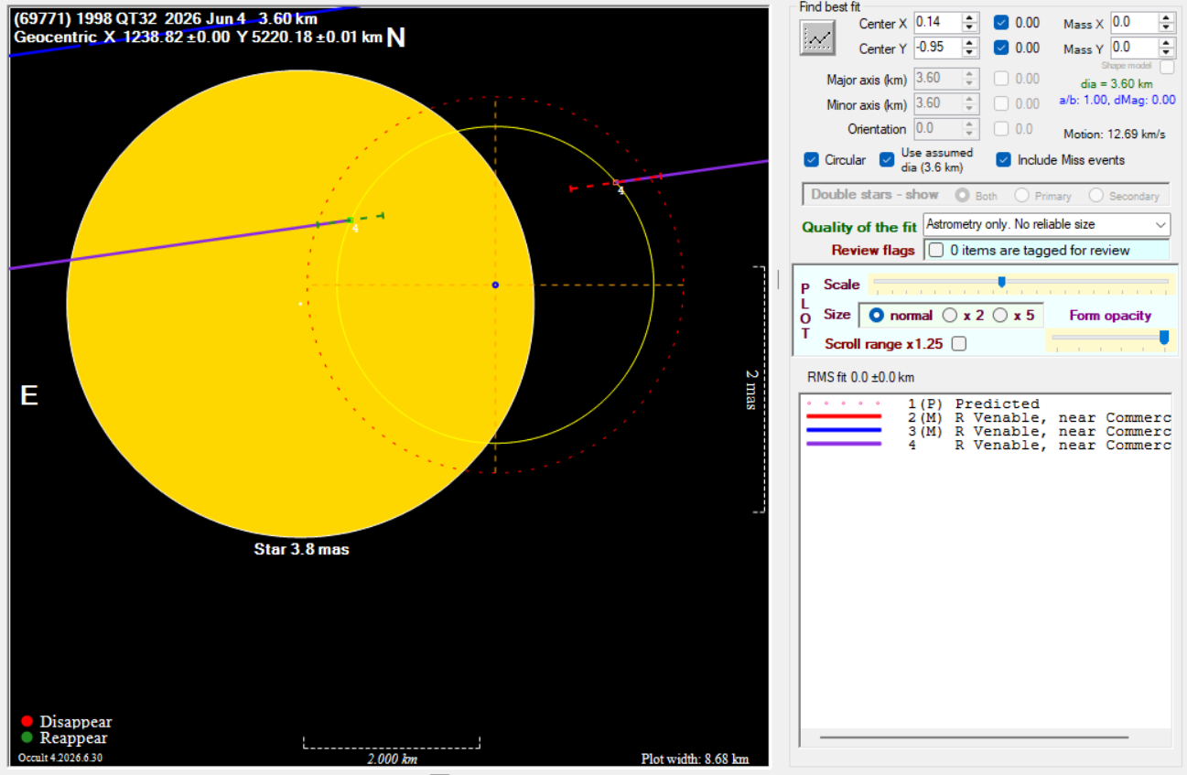
Task: Toggle the Shape model checkbox
Action: [1167, 66]
